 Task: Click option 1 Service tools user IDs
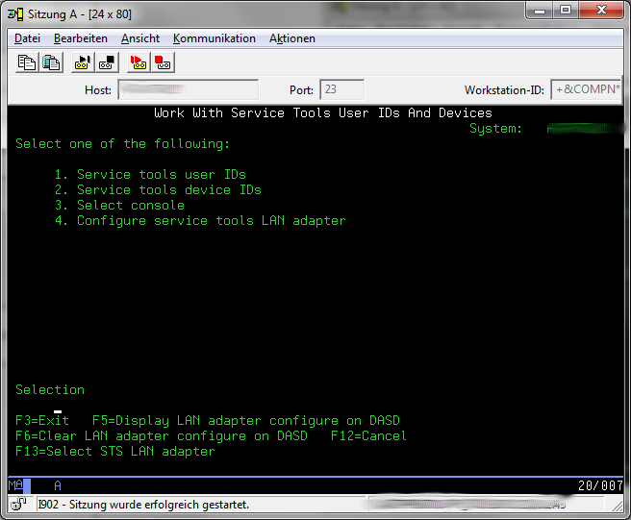point(161,175)
